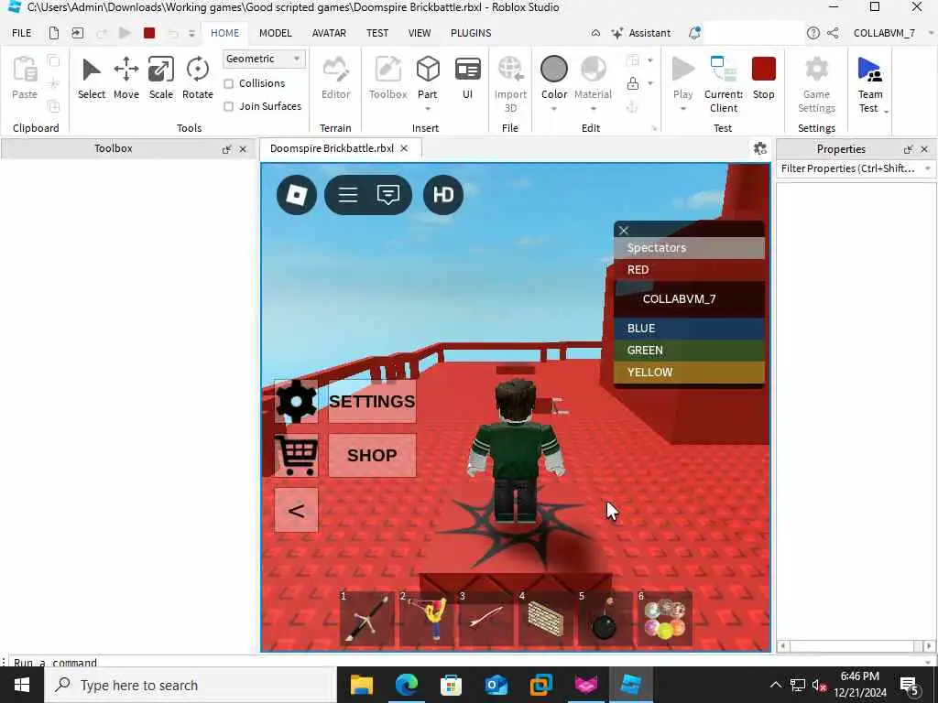Image resolution: width=938 pixels, height=703 pixels.
Task: Expand the Color dropdown arrow
Action: tap(554, 109)
